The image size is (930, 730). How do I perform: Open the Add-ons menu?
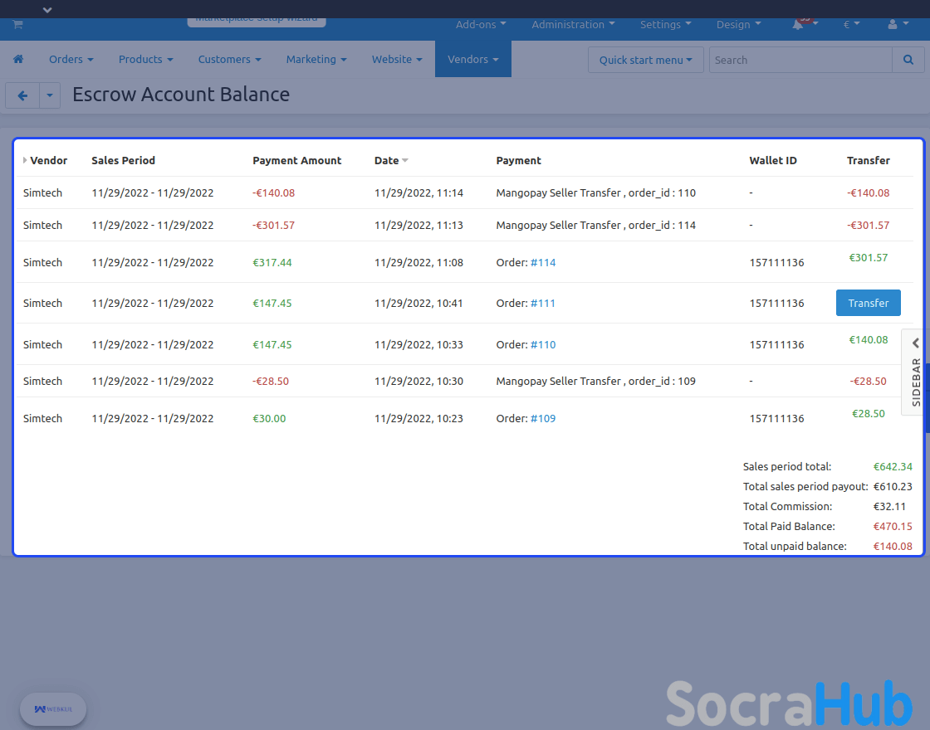[481, 25]
